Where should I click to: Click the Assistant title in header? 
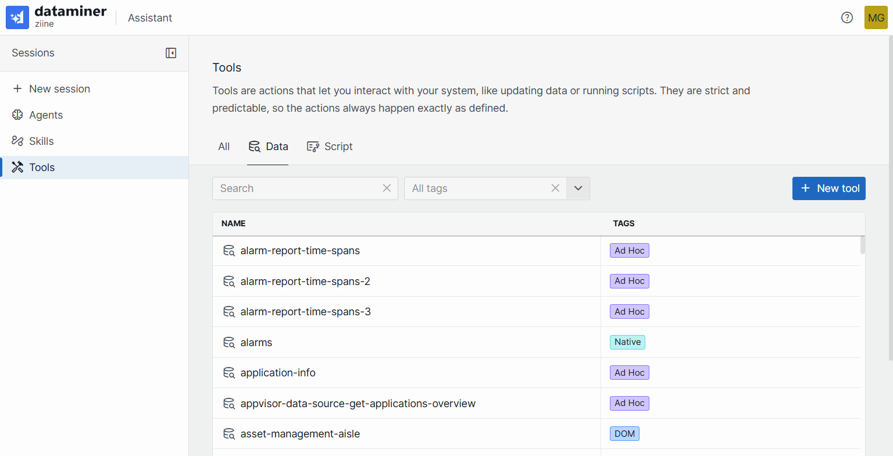pyautogui.click(x=150, y=18)
